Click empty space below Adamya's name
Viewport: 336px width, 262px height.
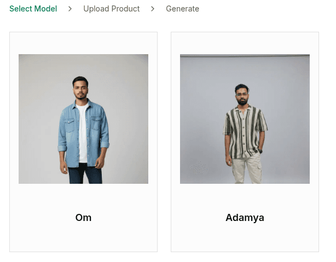[245, 238]
